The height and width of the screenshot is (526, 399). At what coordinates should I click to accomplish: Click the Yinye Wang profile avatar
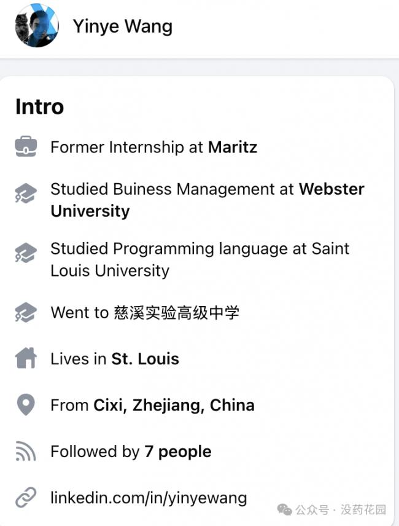click(x=36, y=26)
